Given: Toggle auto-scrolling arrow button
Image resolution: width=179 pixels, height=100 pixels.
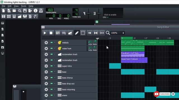Looking at the screenshot, I should [x=89, y=33].
